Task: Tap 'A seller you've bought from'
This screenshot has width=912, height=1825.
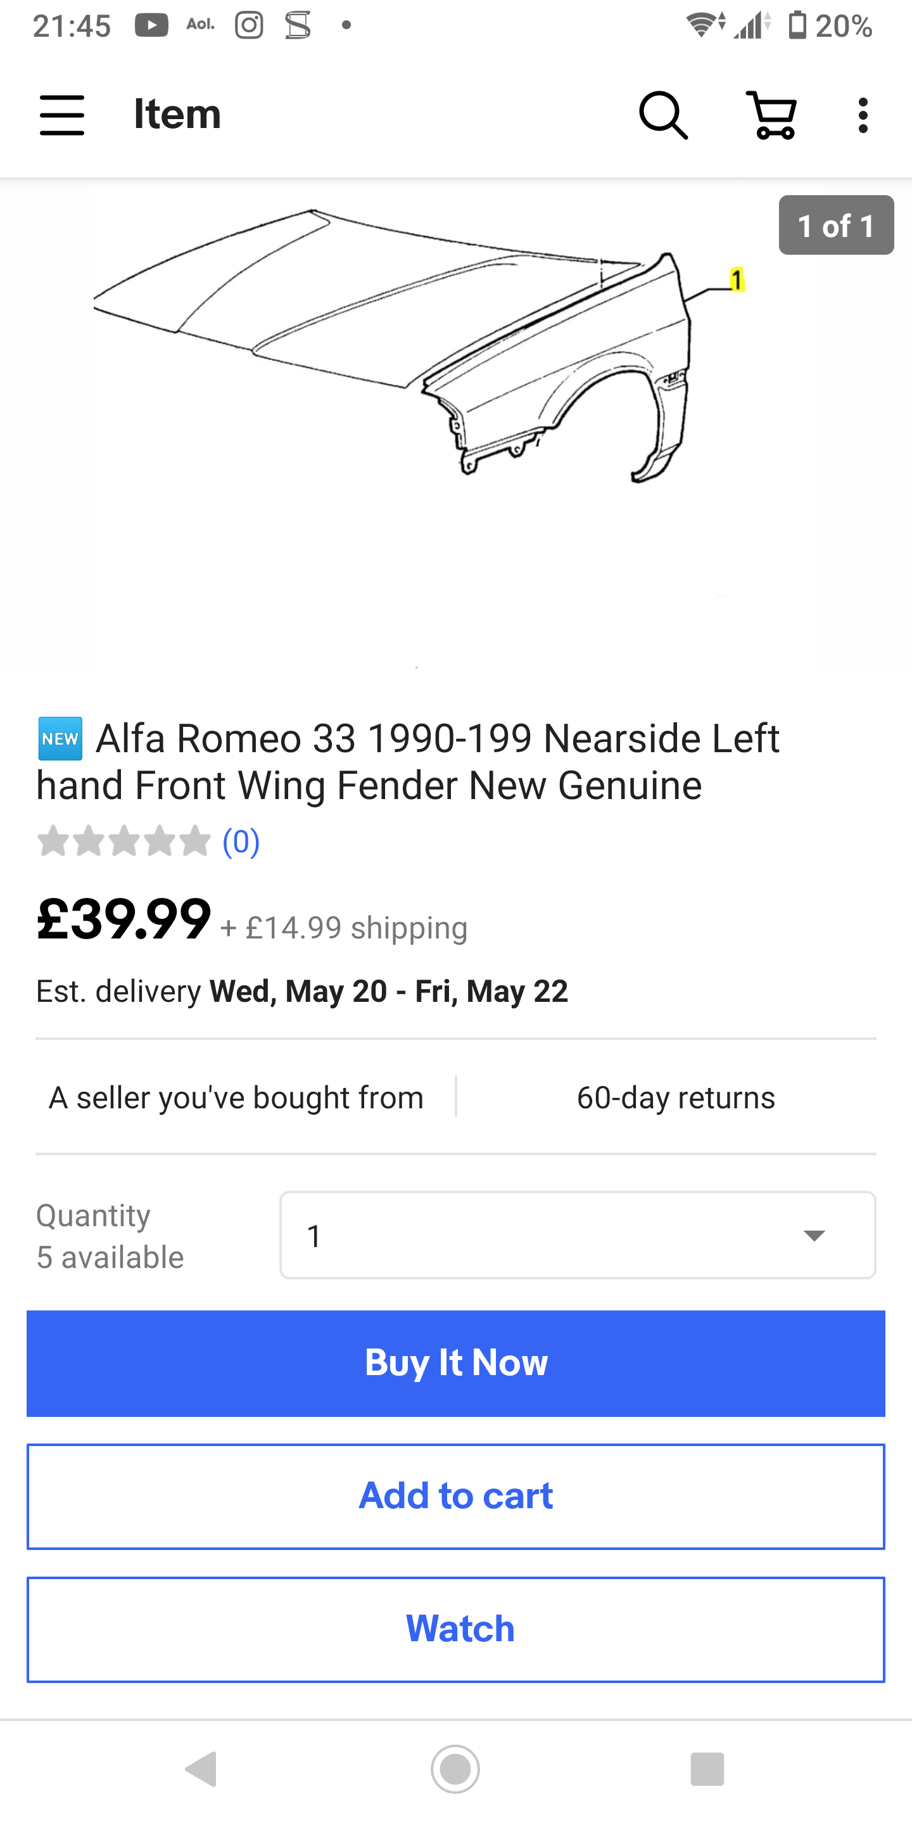Action: pyautogui.click(x=236, y=1098)
